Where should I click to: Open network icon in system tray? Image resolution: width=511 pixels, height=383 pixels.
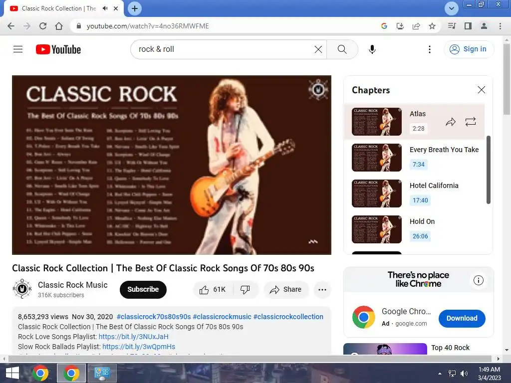click(x=452, y=374)
